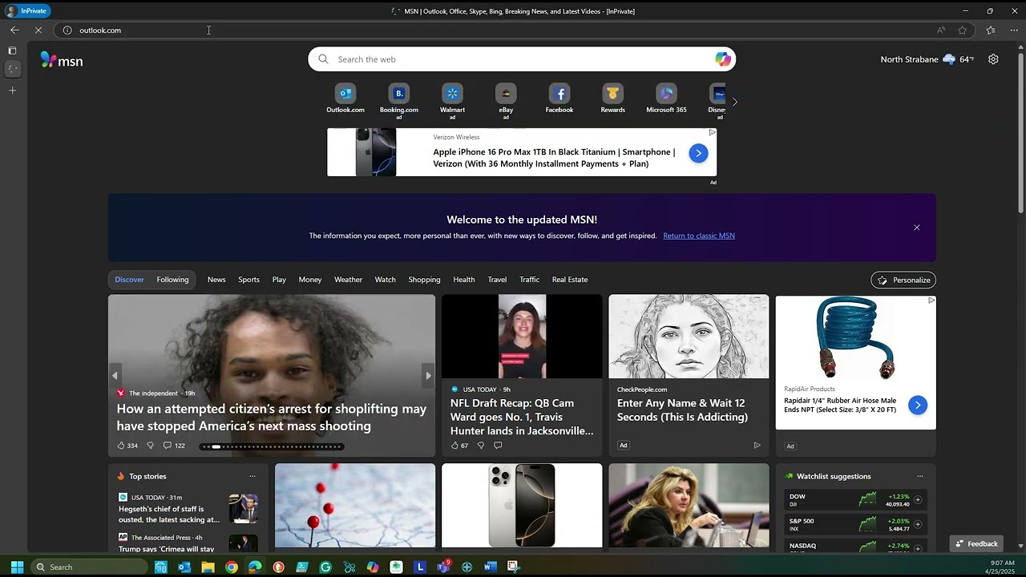The image size is (1026, 577).
Task: Click the InPrivate profile badge
Action: tap(28, 11)
